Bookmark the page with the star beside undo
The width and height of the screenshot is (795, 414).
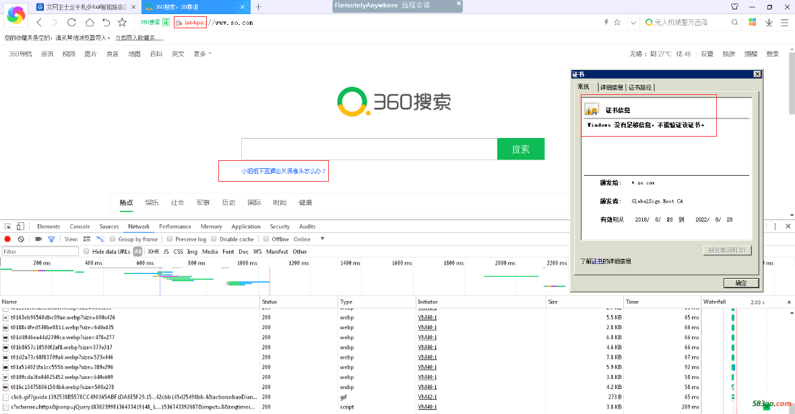tap(122, 22)
